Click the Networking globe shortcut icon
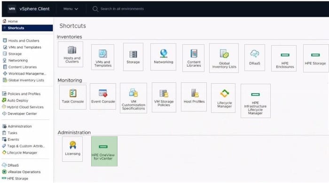This screenshot has width=329, height=183. (x=164, y=53)
